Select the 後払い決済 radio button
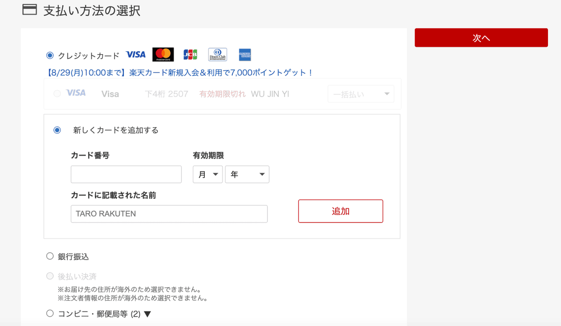The width and height of the screenshot is (561, 326). 50,276
